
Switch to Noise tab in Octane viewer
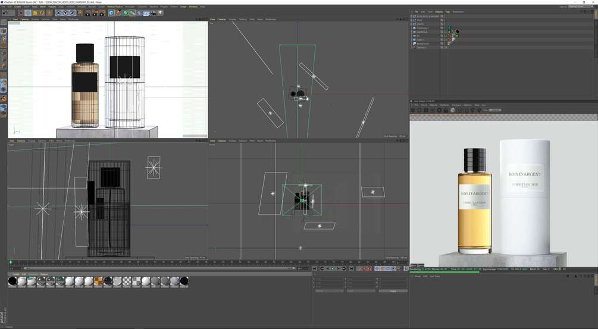tap(420, 265)
